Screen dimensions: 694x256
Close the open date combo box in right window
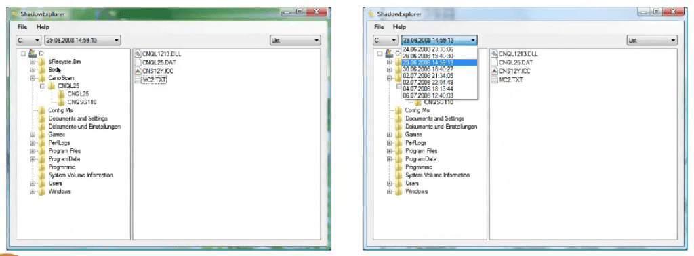click(x=473, y=40)
